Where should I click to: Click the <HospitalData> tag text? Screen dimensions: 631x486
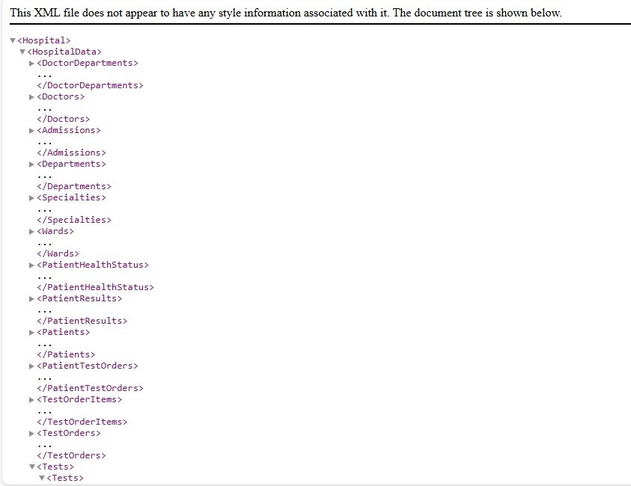(64, 52)
